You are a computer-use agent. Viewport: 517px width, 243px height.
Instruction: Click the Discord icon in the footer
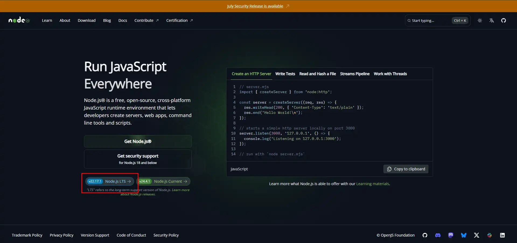(x=438, y=235)
